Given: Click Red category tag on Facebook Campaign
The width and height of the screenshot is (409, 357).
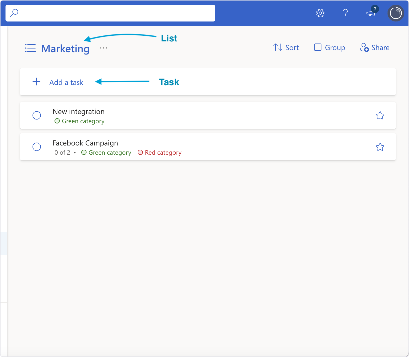Looking at the screenshot, I should pos(160,153).
